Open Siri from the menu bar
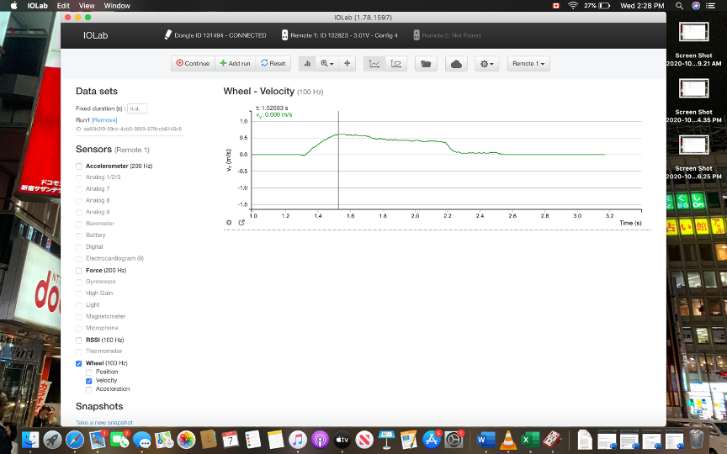The height and width of the screenshot is (454, 727). tap(696, 6)
